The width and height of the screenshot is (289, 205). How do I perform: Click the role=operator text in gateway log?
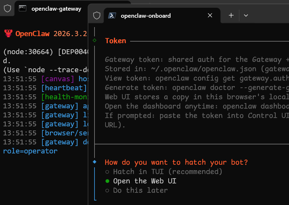pos(30,151)
